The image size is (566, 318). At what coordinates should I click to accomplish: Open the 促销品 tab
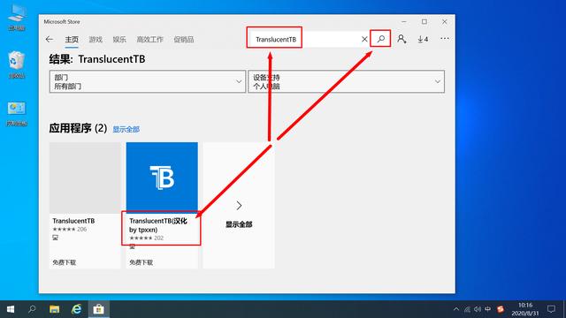tap(184, 39)
